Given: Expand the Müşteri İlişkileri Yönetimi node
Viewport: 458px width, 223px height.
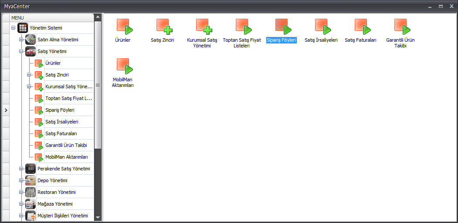Looking at the screenshot, I should coord(21,216).
